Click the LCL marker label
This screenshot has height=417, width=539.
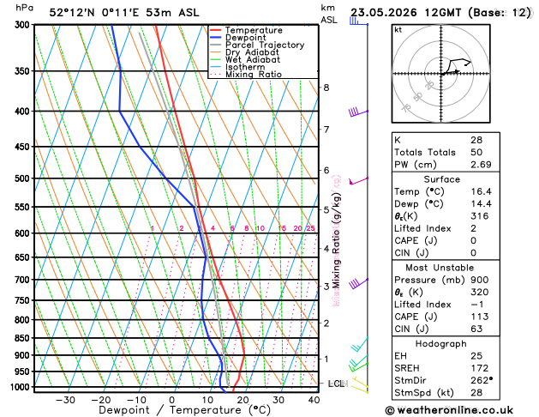tap(336, 384)
